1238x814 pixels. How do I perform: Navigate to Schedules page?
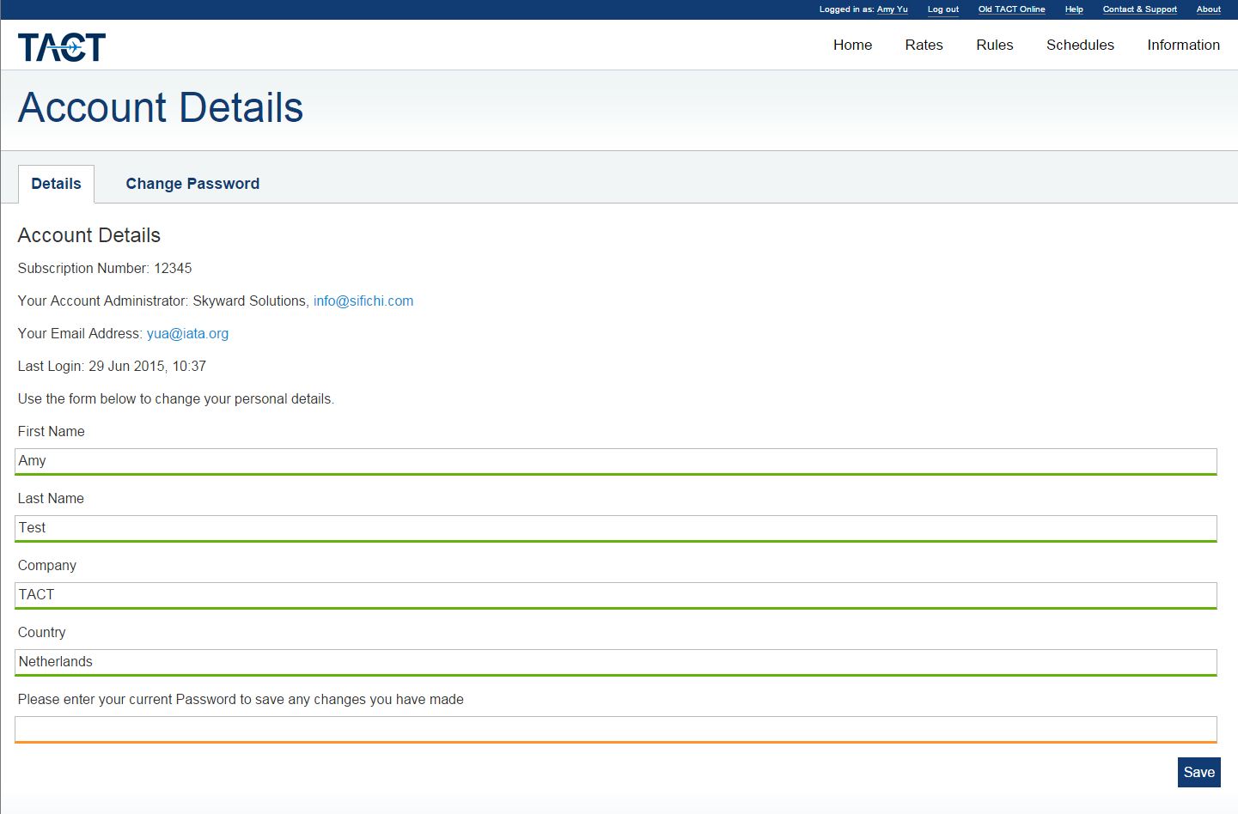[1080, 46]
